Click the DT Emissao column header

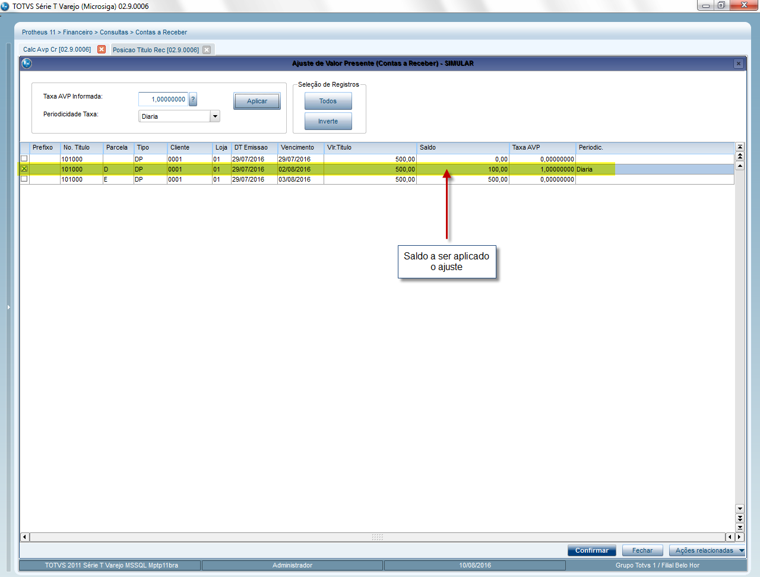point(254,147)
